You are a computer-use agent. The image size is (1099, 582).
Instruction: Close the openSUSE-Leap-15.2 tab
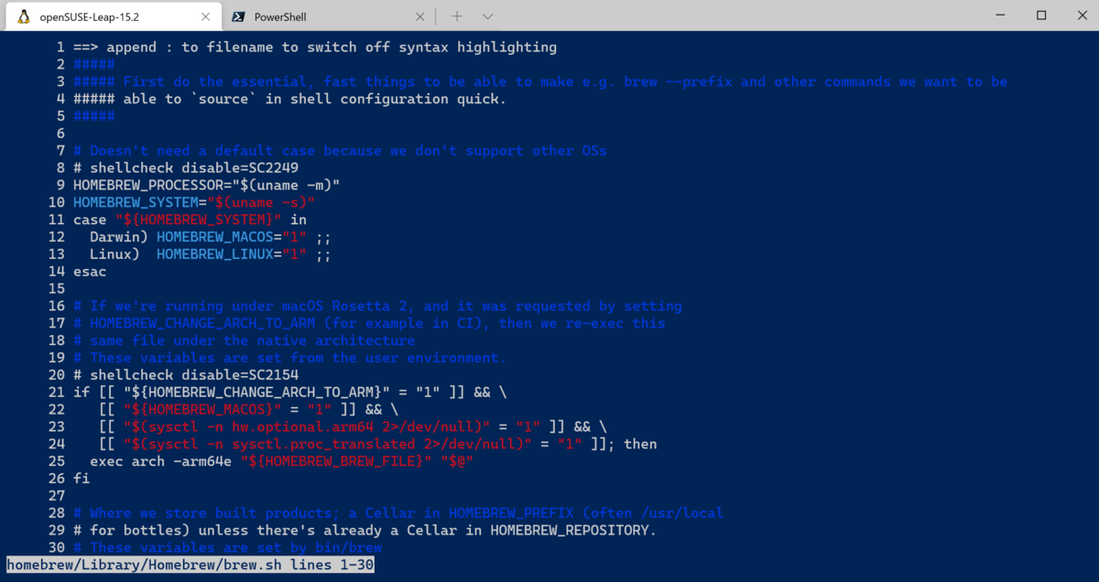coord(205,16)
